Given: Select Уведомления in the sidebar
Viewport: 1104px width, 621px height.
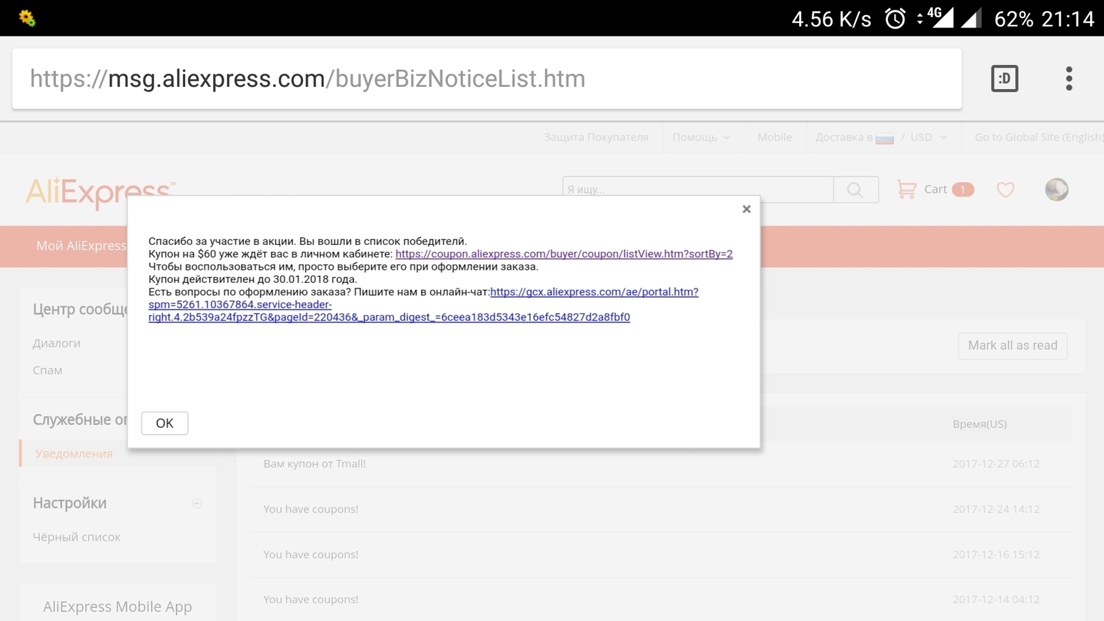Looking at the screenshot, I should (74, 453).
